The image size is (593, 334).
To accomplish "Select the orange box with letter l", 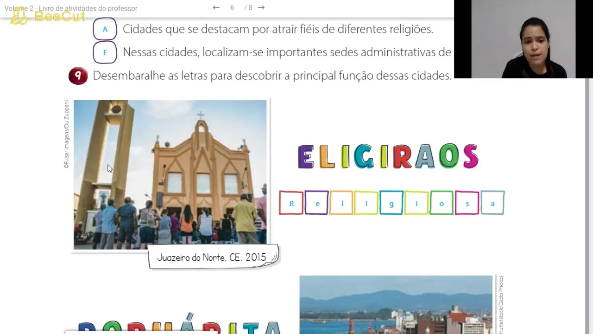I will click(x=341, y=203).
